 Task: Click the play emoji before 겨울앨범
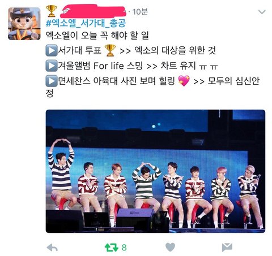click(x=52, y=66)
